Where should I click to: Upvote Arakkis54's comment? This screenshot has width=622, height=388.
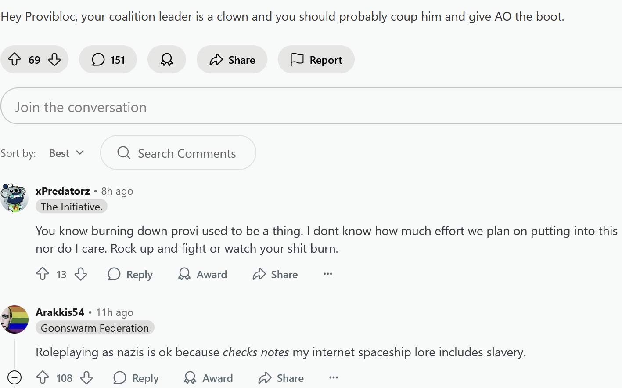pos(43,377)
